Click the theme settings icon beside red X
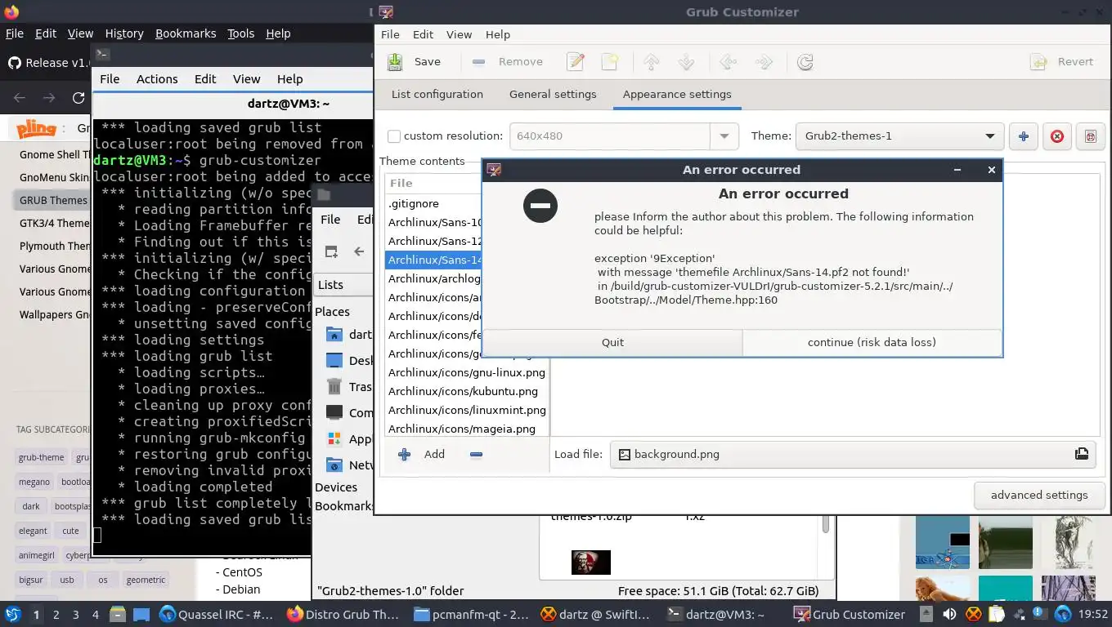1112x627 pixels. (1090, 136)
